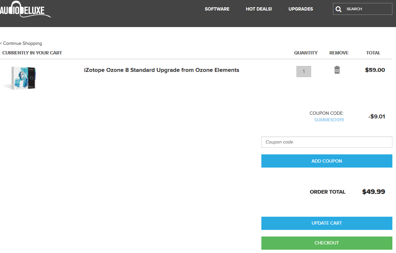Viewport: 396px width, 253px height.
Task: Click the Quantity column header
Action: coord(306,53)
